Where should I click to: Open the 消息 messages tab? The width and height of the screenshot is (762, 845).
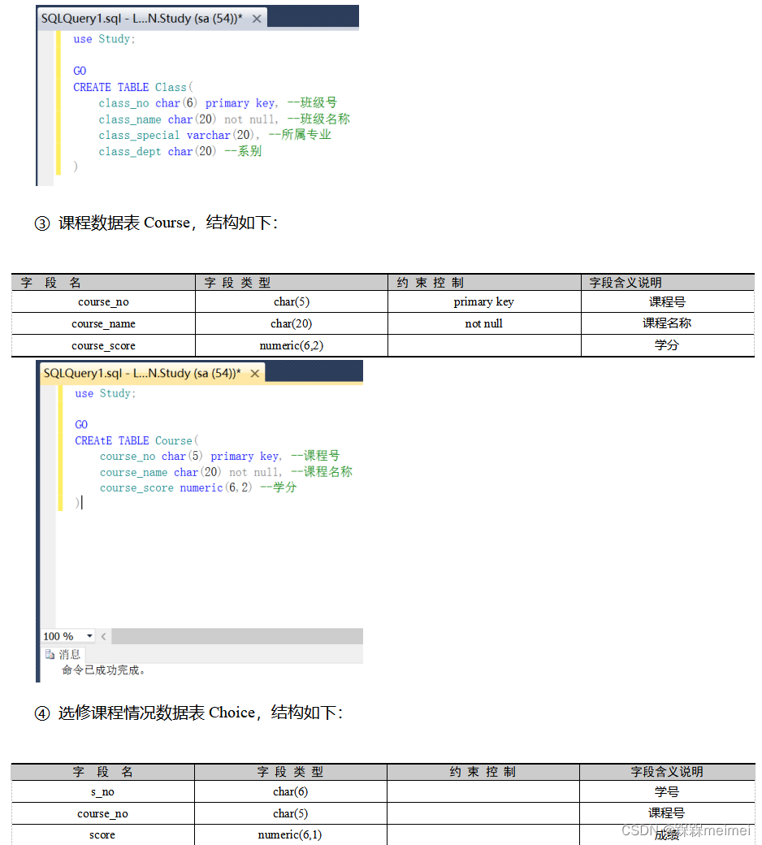pos(63,654)
